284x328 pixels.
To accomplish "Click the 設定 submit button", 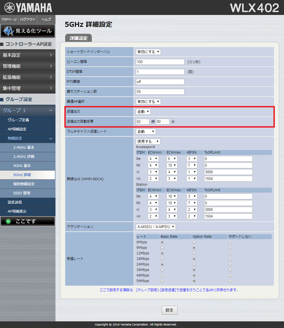I will (x=169, y=310).
